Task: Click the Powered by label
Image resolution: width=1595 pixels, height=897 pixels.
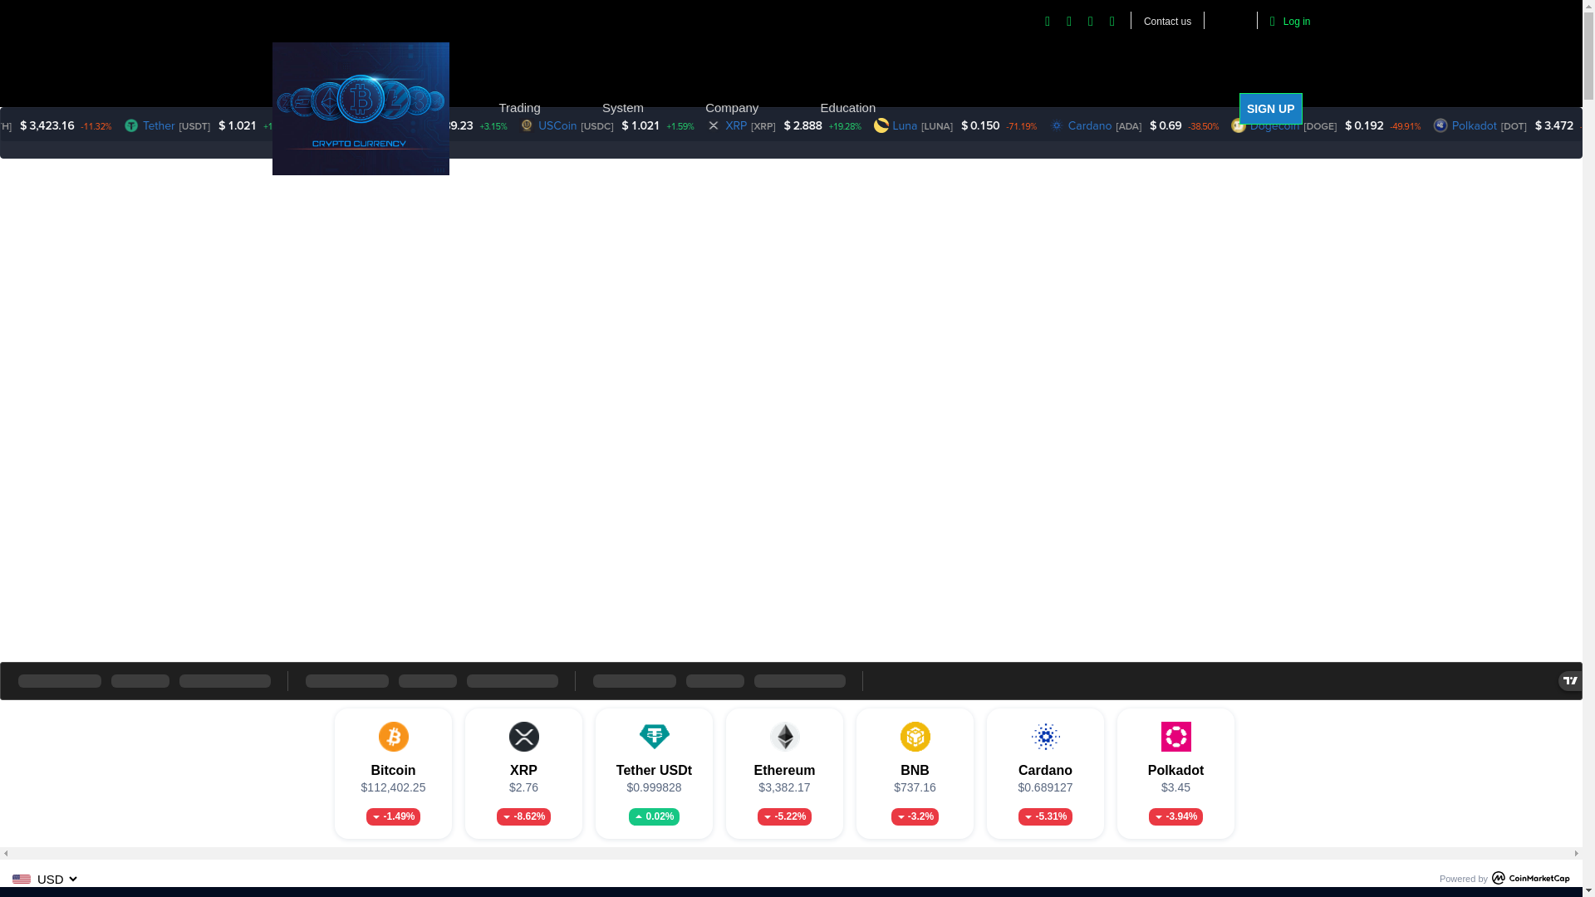Action: click(x=1463, y=879)
